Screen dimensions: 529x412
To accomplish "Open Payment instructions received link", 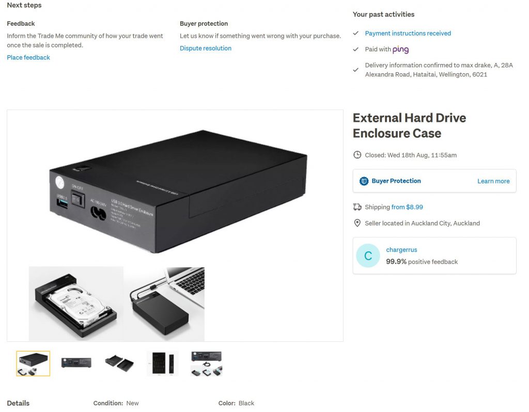I will click(408, 33).
